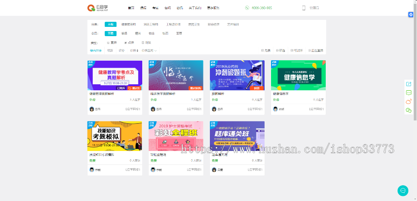Click the green WeChat icon in right sidebar

pyautogui.click(x=409, y=110)
